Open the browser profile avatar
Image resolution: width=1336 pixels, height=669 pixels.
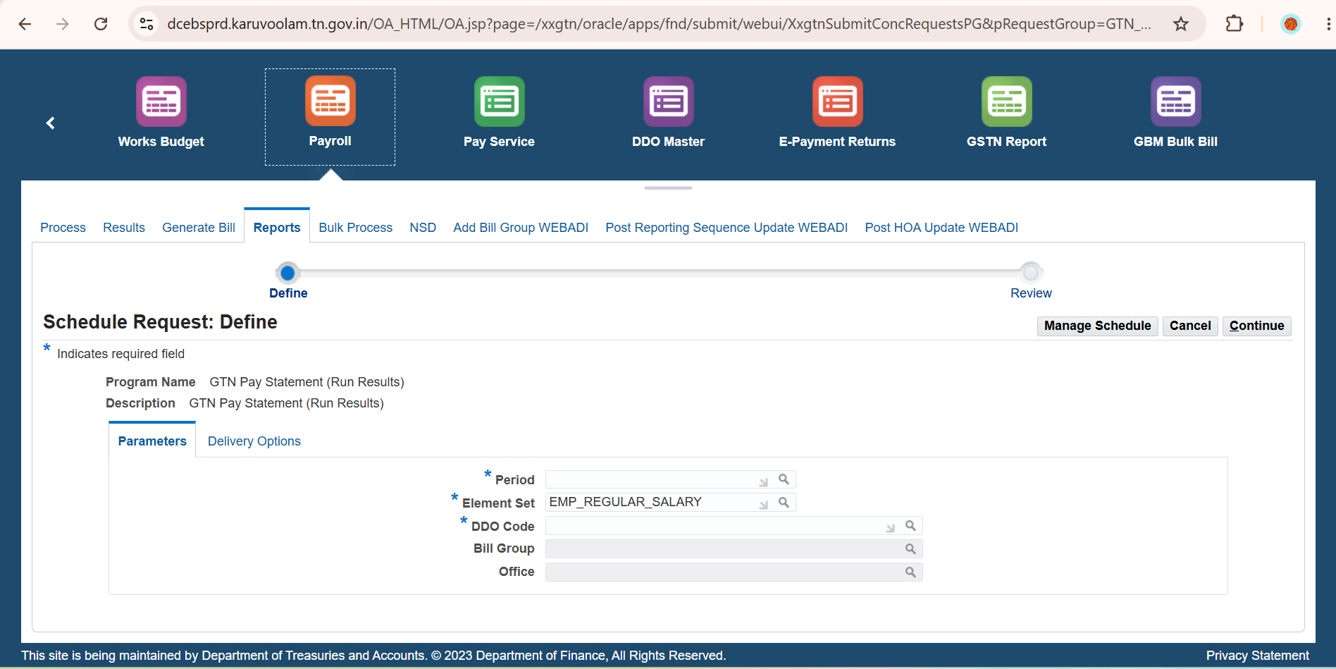(x=1291, y=24)
